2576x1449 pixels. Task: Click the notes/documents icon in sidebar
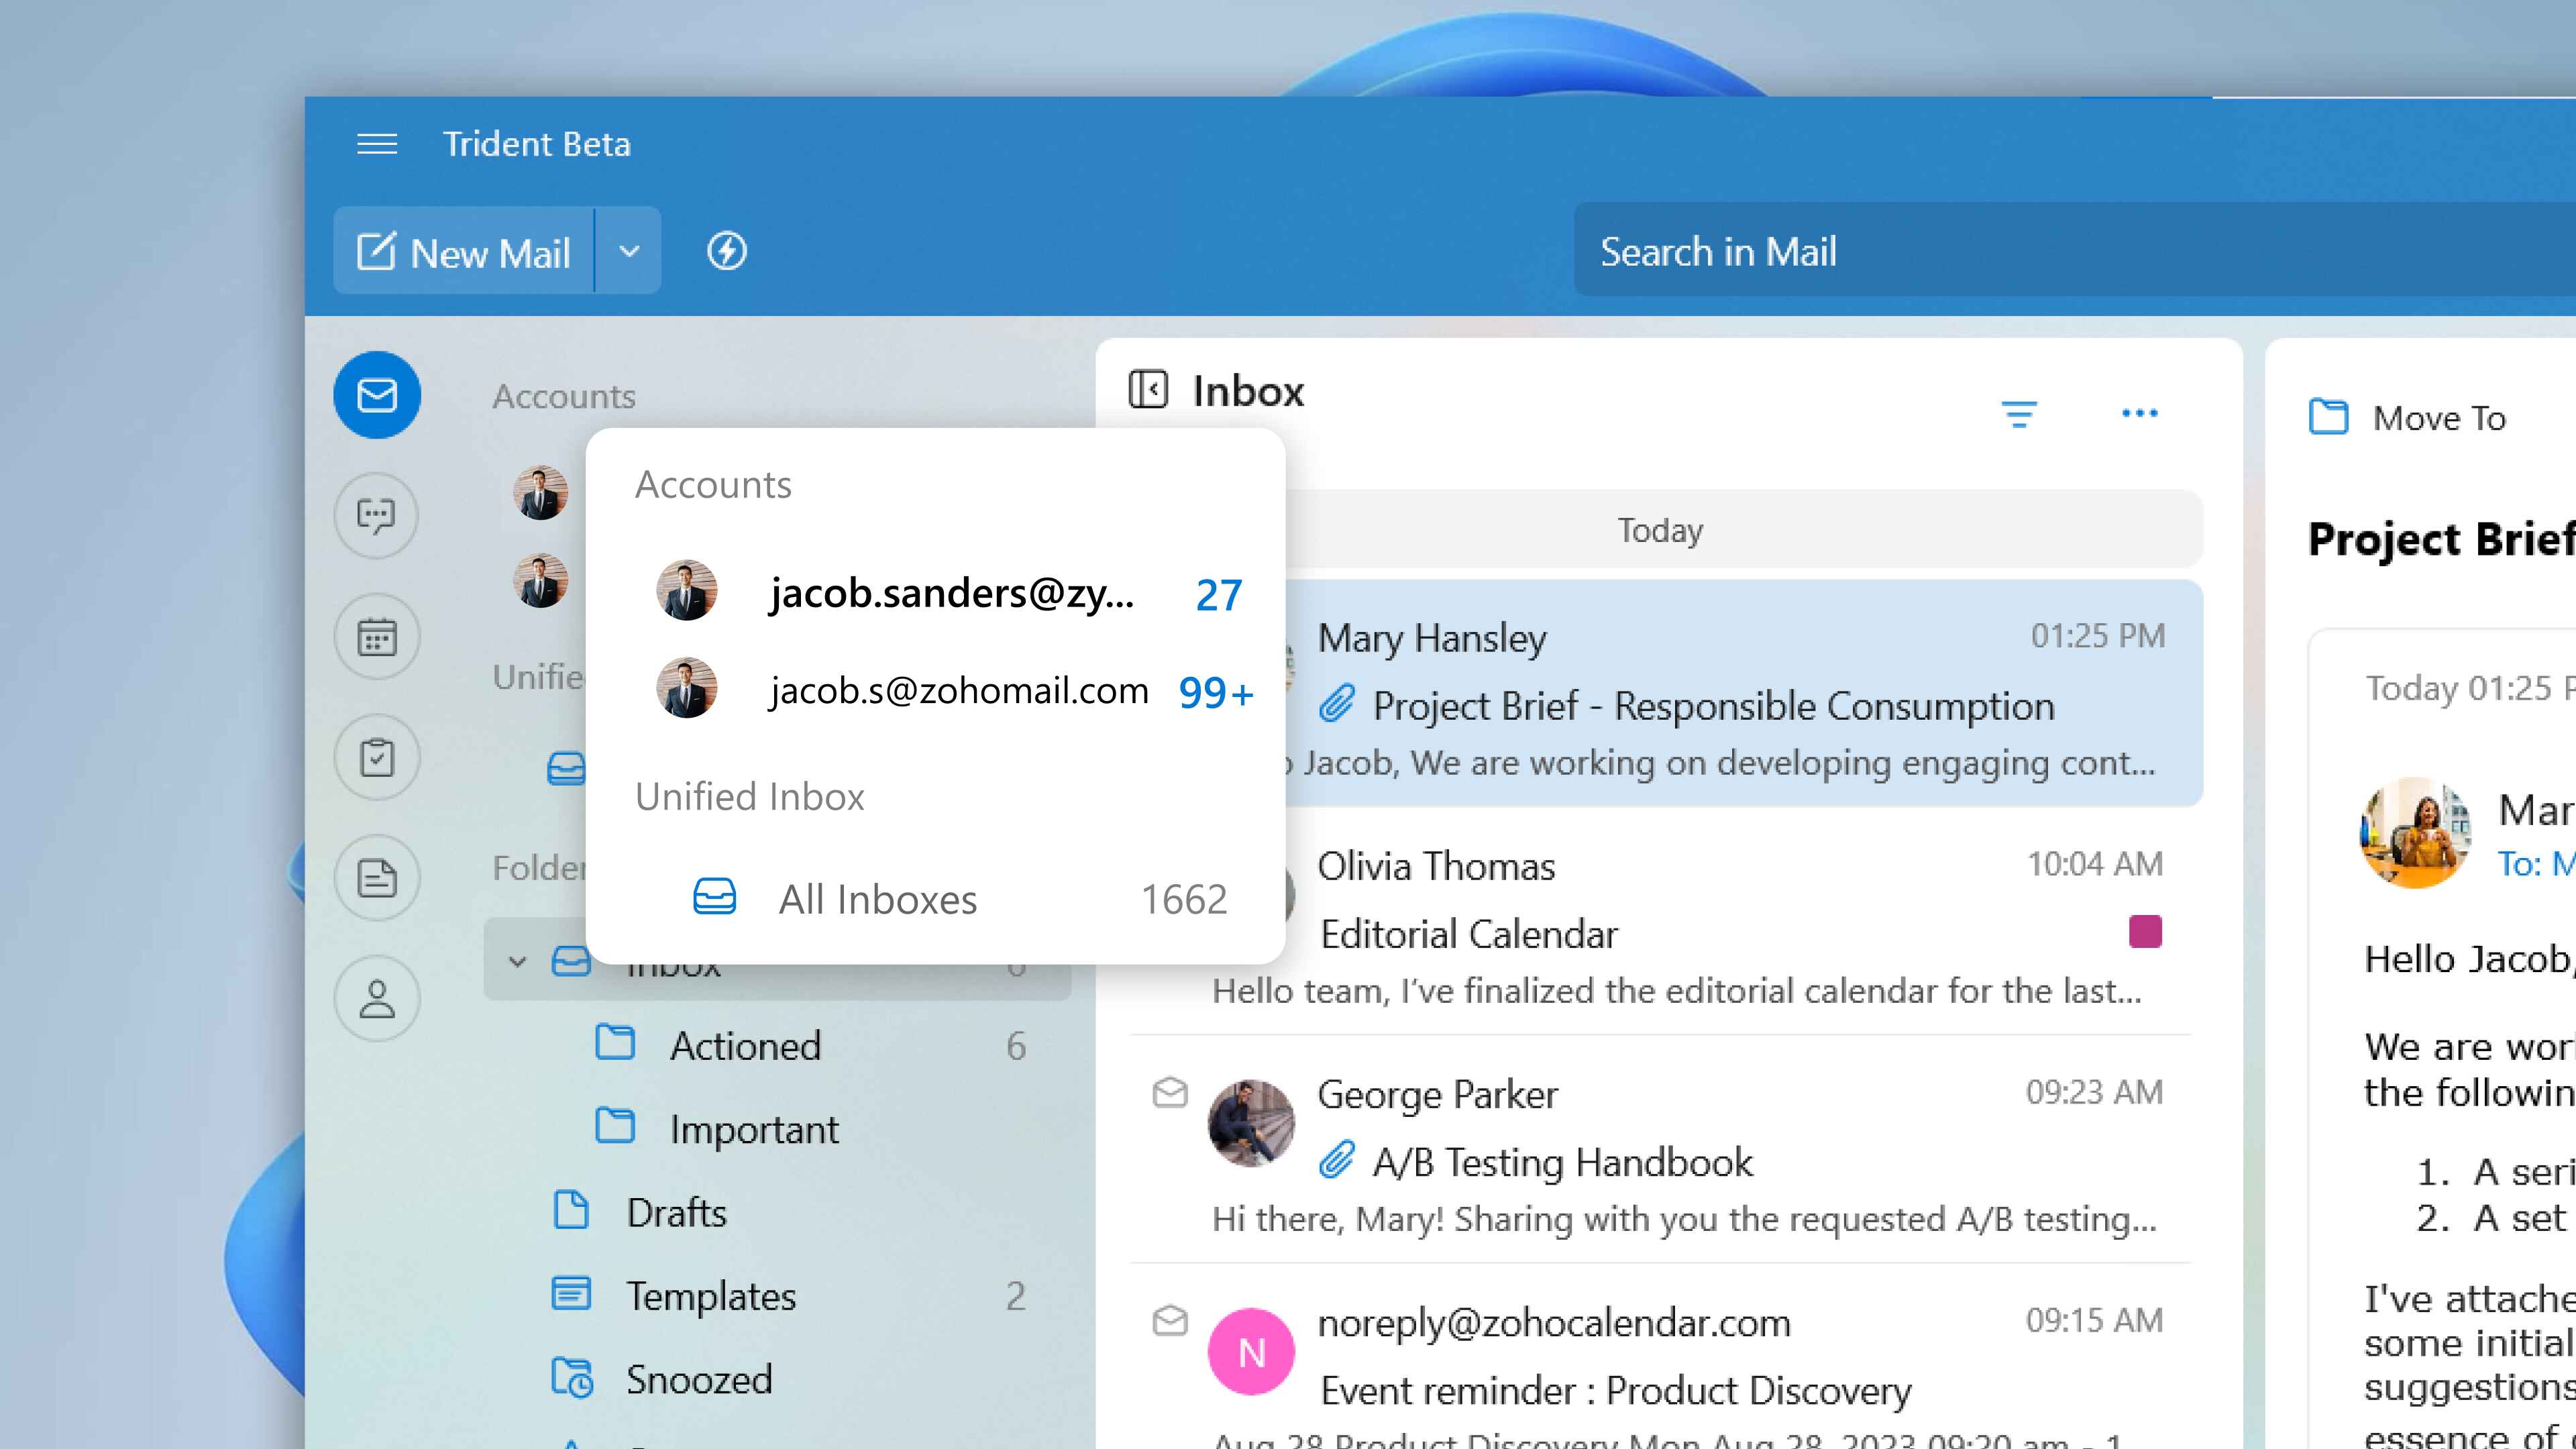click(377, 877)
